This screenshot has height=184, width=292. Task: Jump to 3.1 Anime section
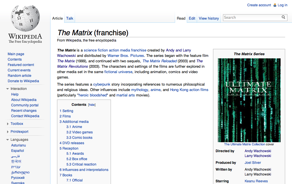(74, 127)
